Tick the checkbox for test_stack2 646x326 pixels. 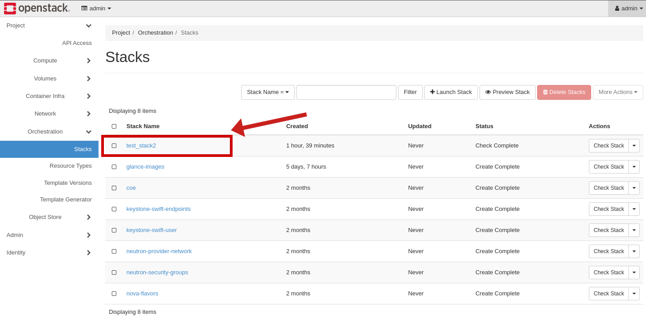pyautogui.click(x=114, y=146)
